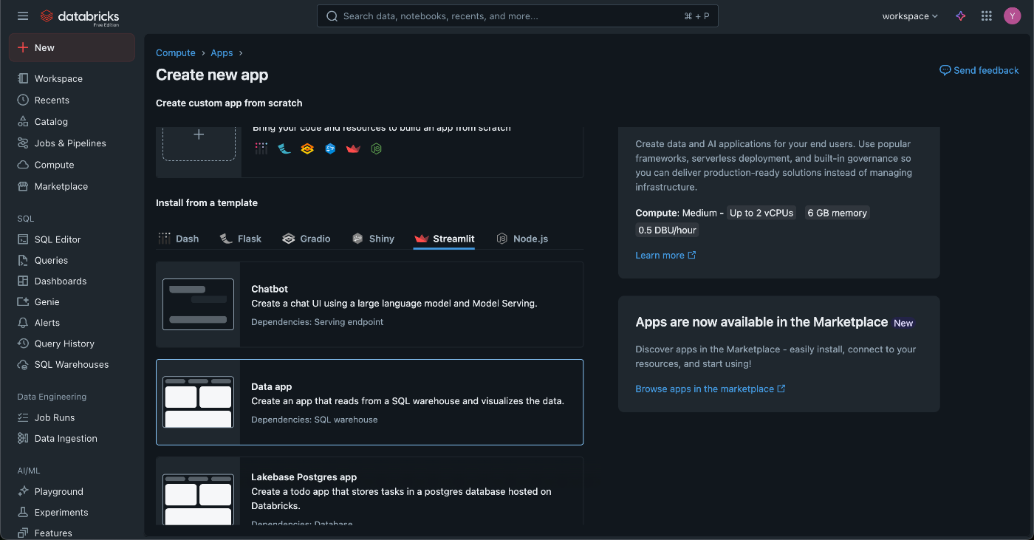Go to Genie in the sidebar
1034x540 pixels.
coord(47,302)
